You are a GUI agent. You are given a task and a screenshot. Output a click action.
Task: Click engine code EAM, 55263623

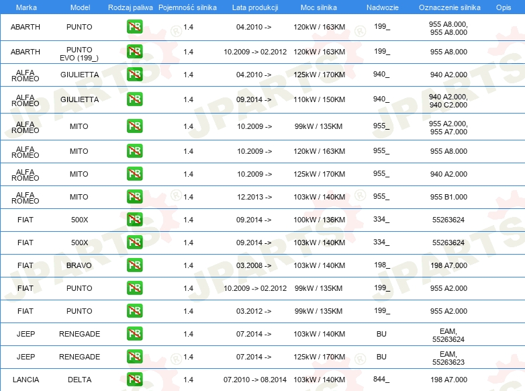[x=448, y=358]
